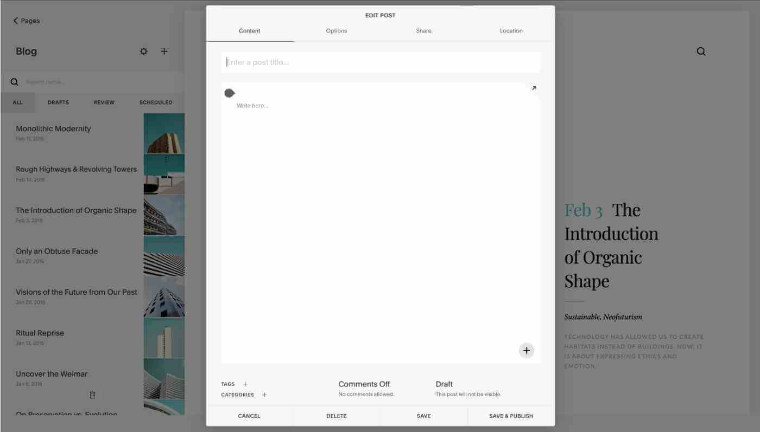Viewport: 760px width, 432px height.
Task: Change post status by clicking Draft
Action: click(x=444, y=384)
